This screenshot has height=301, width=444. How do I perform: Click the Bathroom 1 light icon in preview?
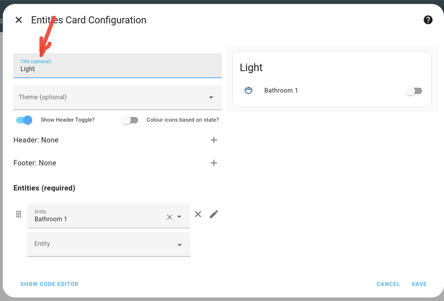point(248,90)
